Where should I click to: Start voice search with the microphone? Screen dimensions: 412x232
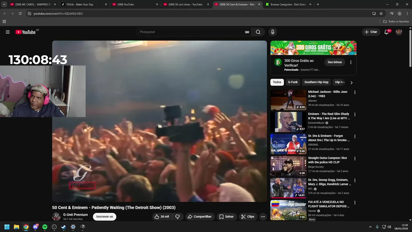point(273,32)
